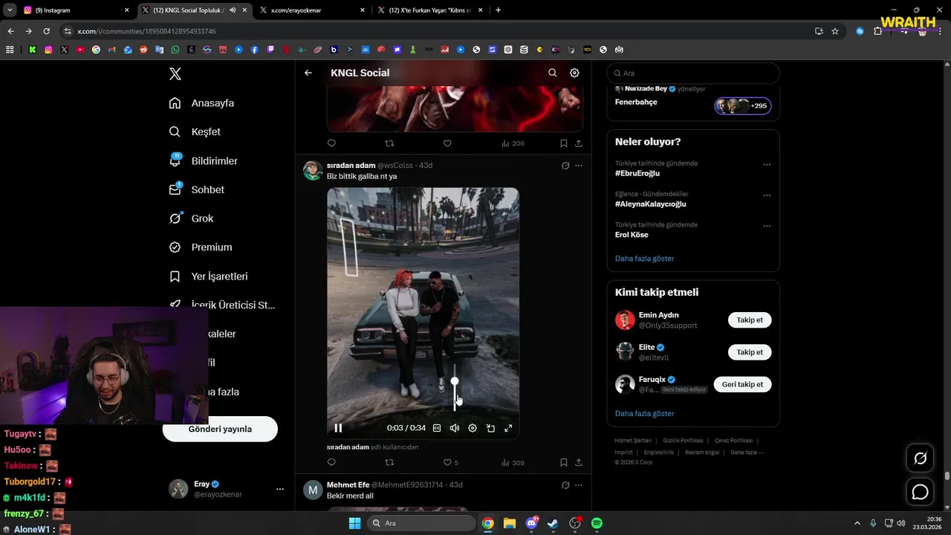Mute the video volume icon

tap(455, 428)
